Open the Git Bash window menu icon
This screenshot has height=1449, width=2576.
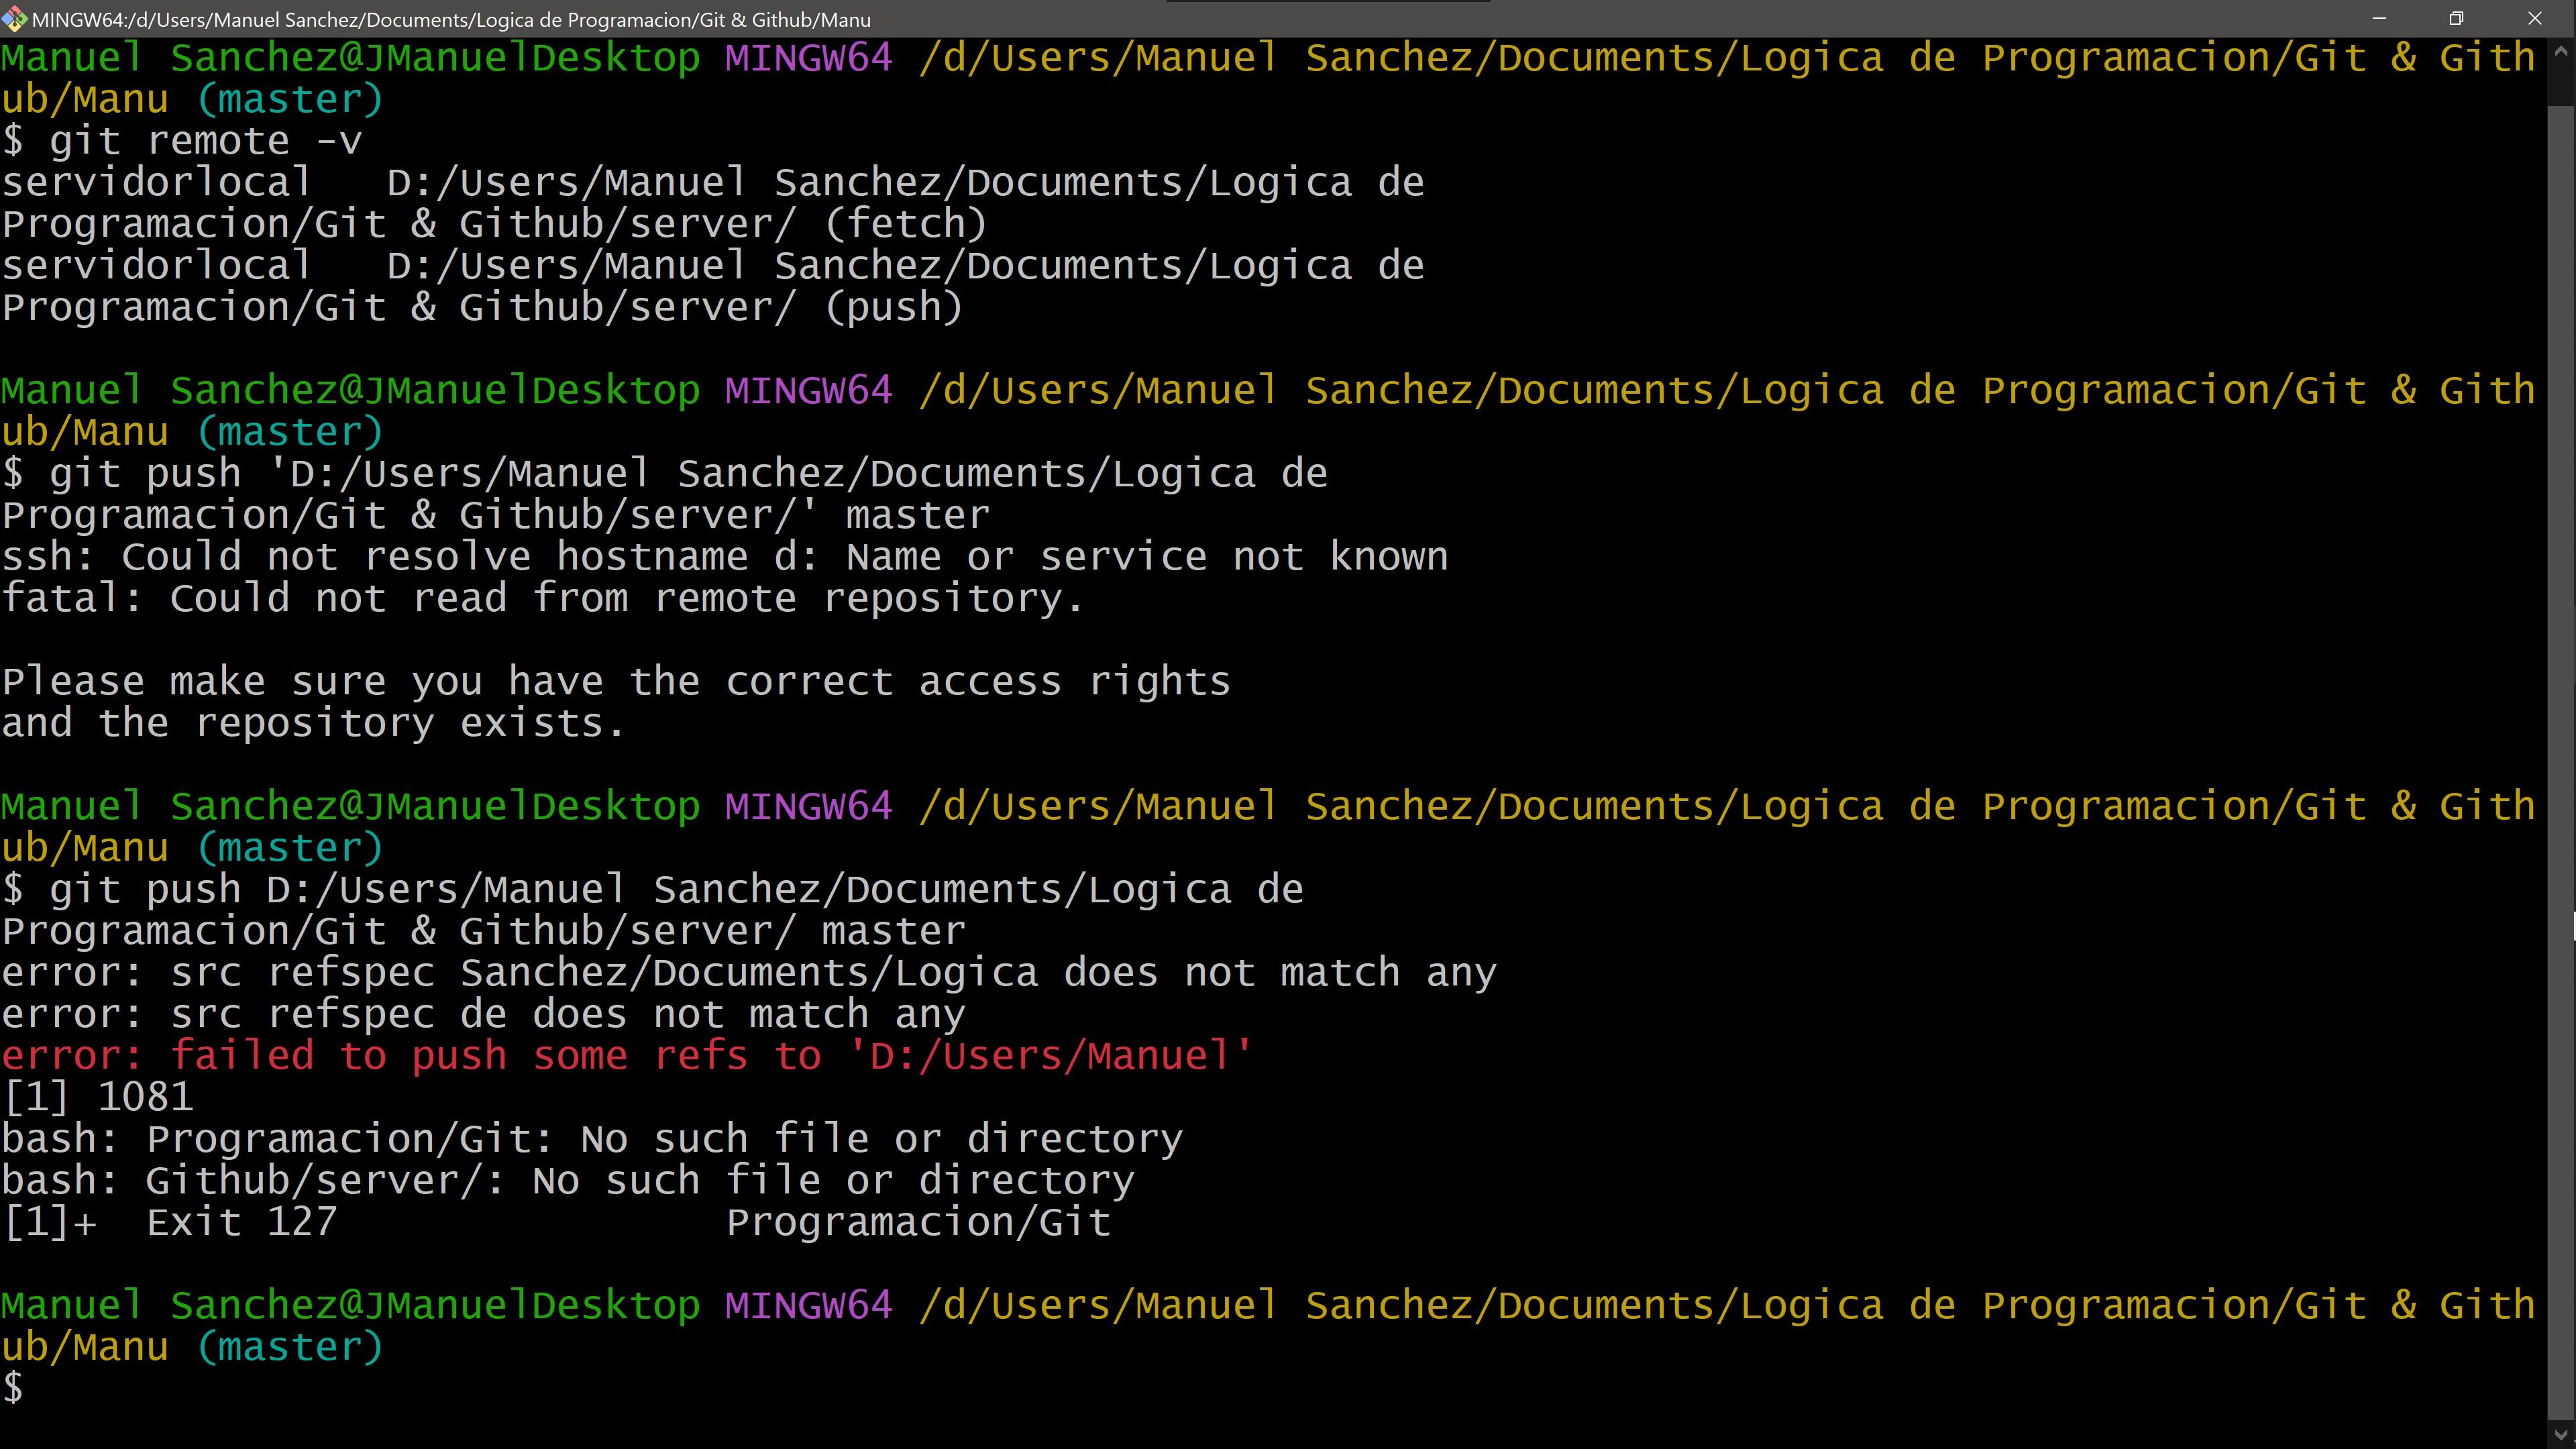15,19
